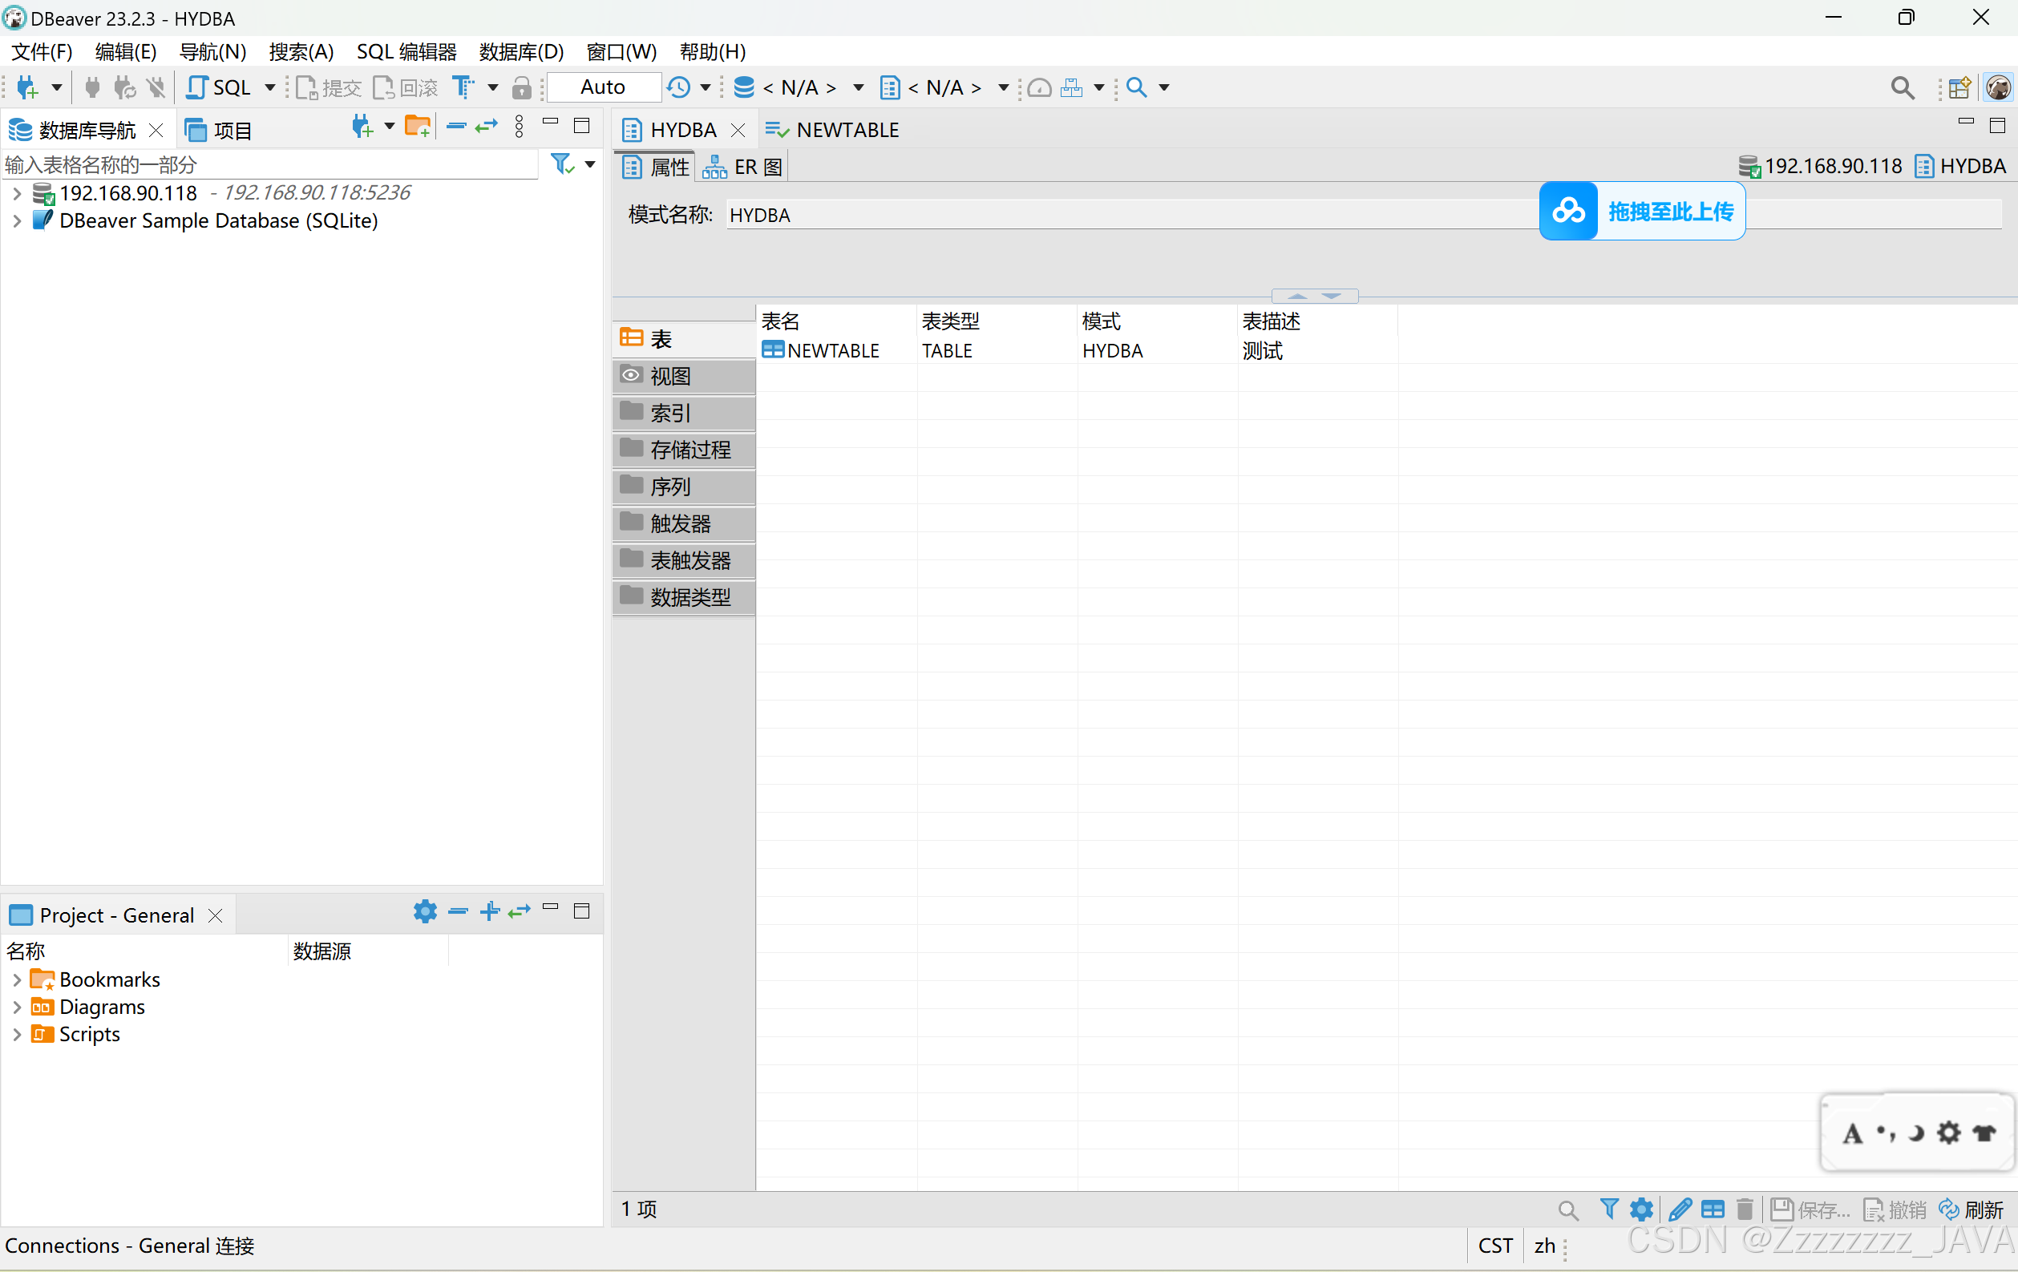Expand DBeaver Sample Database node
The image size is (2018, 1272).
[17, 221]
